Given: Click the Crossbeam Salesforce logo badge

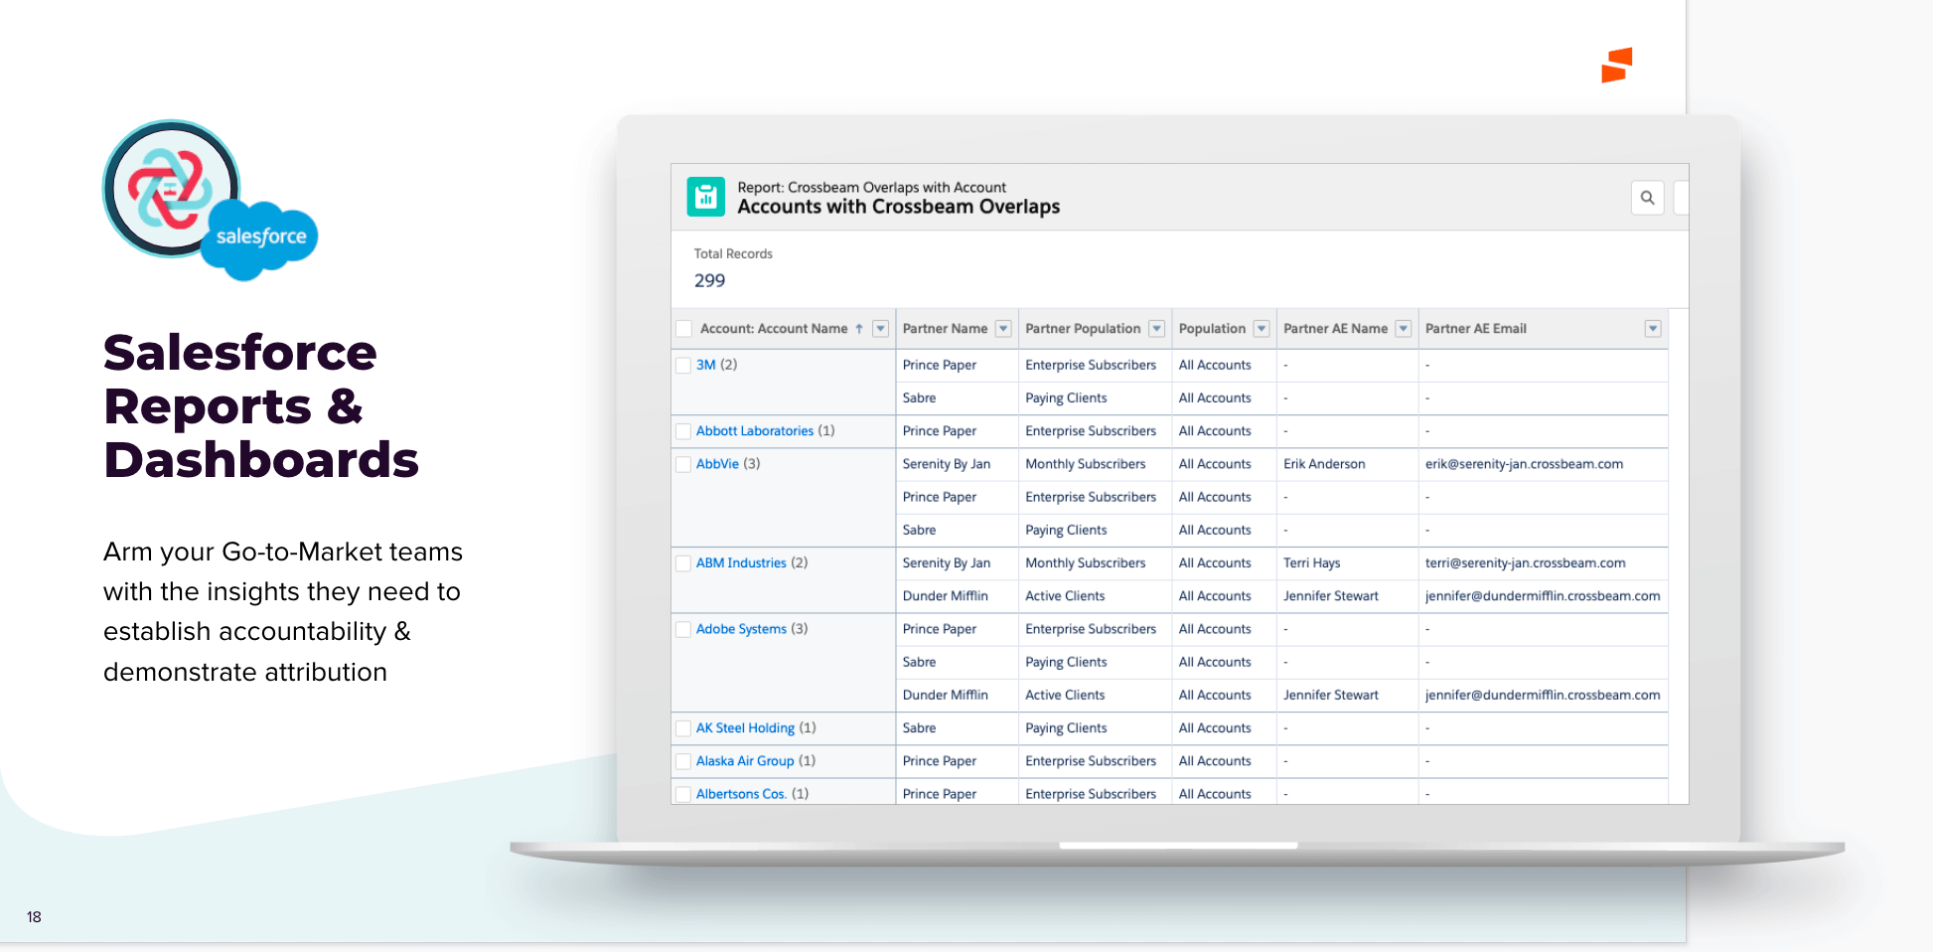Looking at the screenshot, I should tap(210, 201).
